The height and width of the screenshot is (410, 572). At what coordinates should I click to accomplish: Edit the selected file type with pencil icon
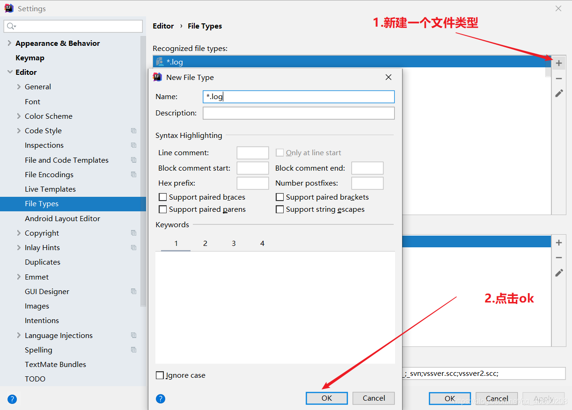point(559,93)
